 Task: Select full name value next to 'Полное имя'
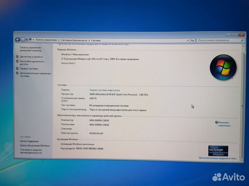(x=99, y=125)
